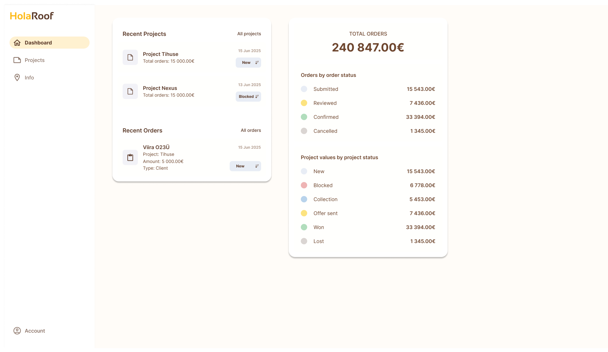Click the Viira O23Ü clipboard icon
The image size is (608, 352).
130,157
